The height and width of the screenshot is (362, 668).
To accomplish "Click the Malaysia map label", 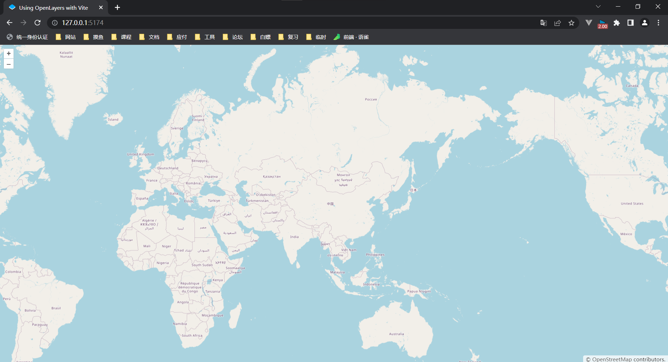I will click(x=337, y=272).
